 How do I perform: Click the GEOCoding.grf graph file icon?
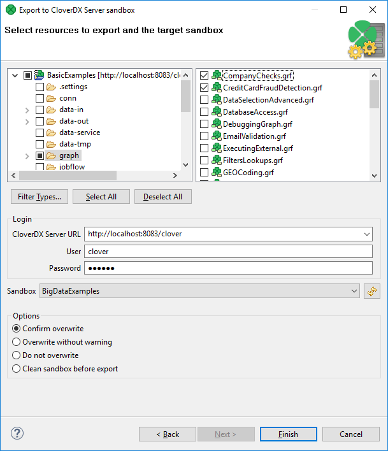[x=216, y=172]
